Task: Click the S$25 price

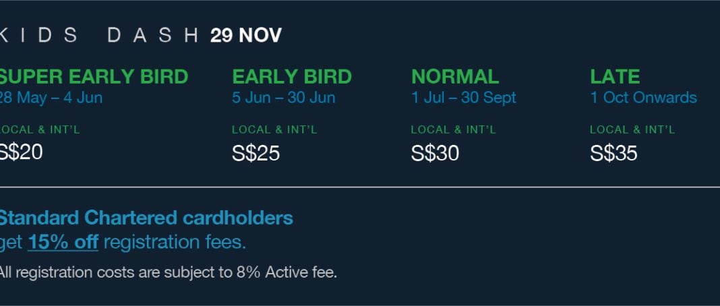Action: (x=256, y=153)
